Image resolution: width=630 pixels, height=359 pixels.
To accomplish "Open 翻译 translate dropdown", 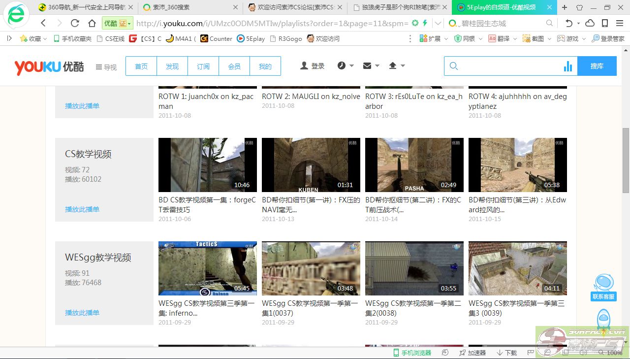I will coord(503,38).
